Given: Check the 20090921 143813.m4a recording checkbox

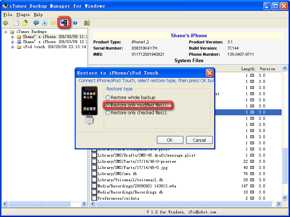Looking at the screenshot, I should (94, 186).
